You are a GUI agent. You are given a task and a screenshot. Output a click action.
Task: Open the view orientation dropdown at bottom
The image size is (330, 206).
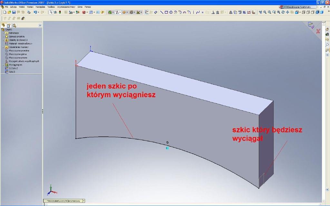84,201
